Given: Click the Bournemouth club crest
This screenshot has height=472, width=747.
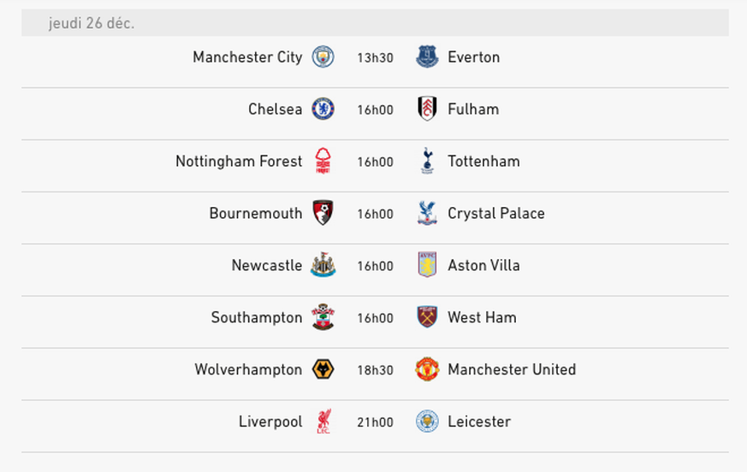Looking at the screenshot, I should pyautogui.click(x=323, y=213).
